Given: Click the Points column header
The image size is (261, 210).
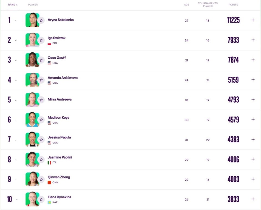Looking at the screenshot, I should (233, 5).
